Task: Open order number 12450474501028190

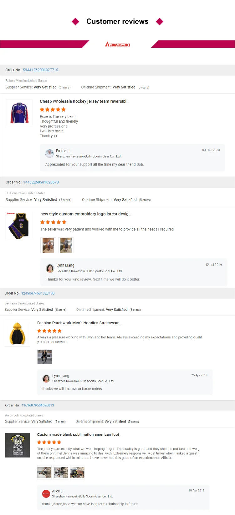Action: point(38,293)
